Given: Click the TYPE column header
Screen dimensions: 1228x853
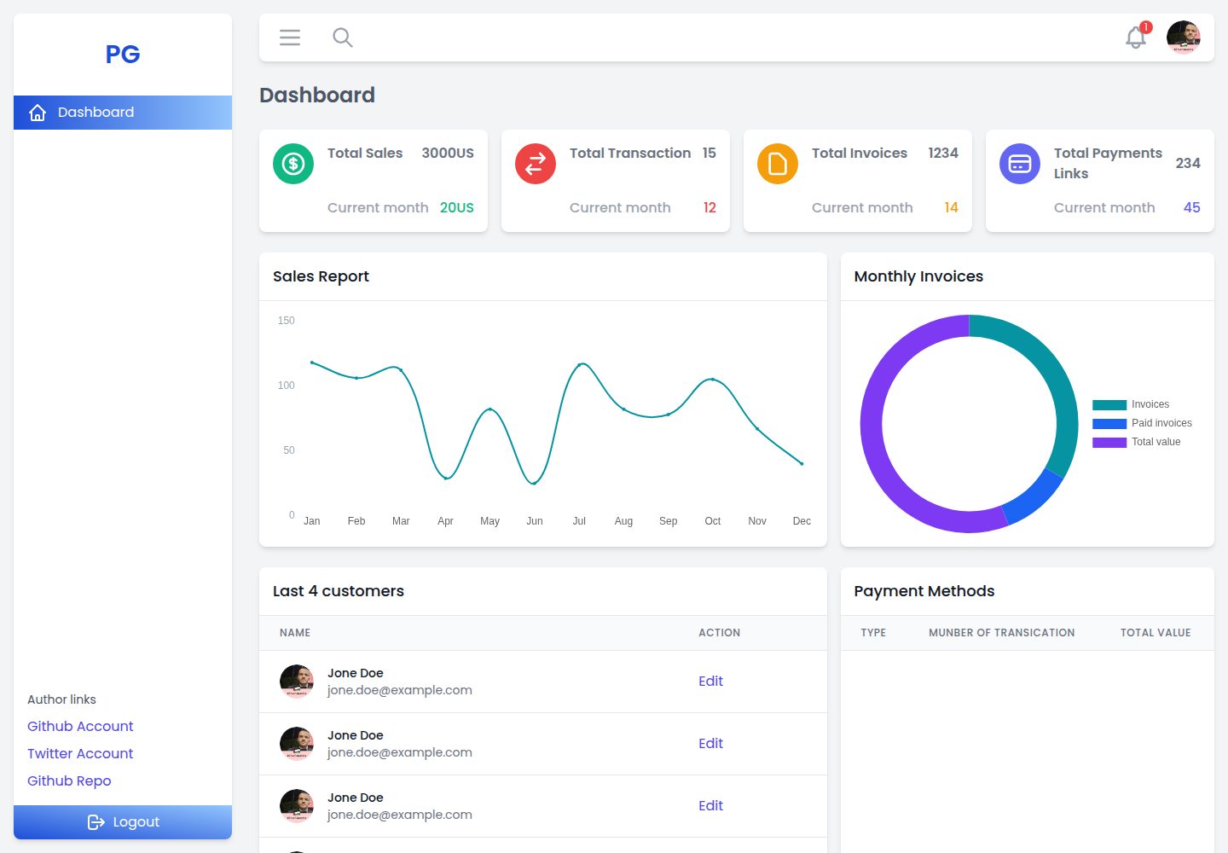Looking at the screenshot, I should click(x=873, y=633).
